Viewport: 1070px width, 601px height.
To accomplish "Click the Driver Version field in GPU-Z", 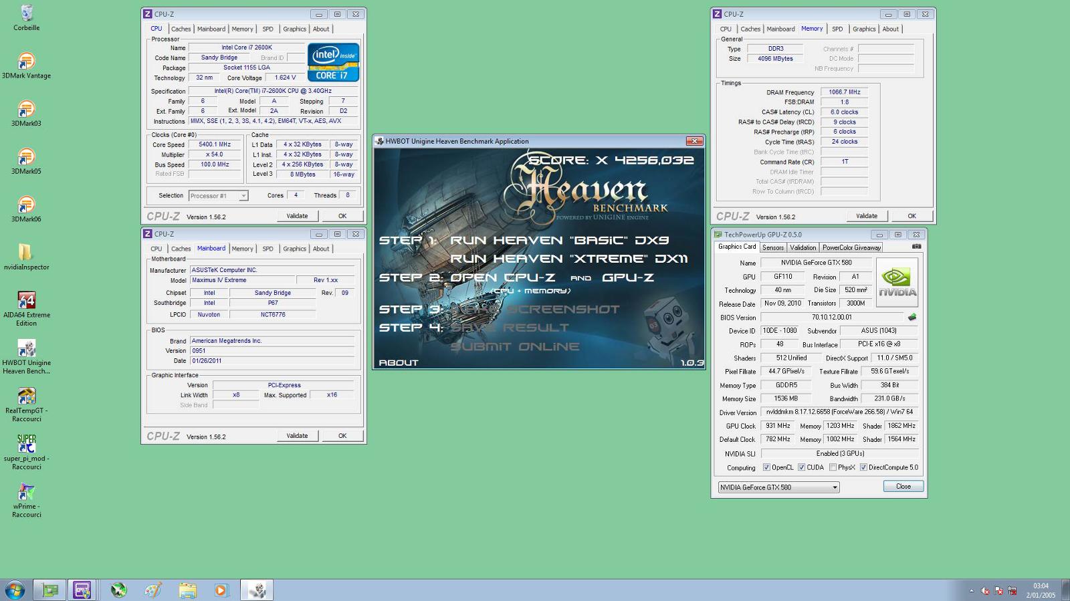I will [839, 412].
